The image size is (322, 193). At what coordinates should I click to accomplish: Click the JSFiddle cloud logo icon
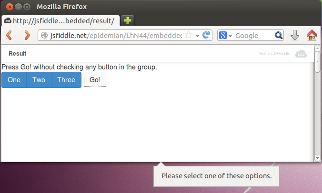301,54
